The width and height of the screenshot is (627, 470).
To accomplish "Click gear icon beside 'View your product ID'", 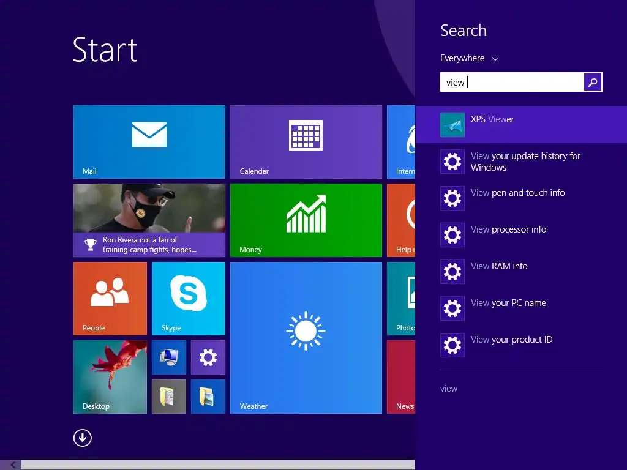I will [x=452, y=345].
